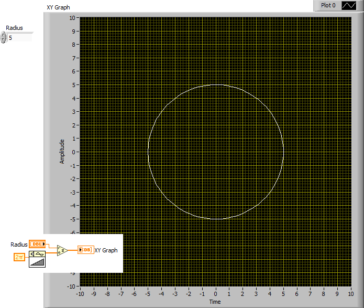Click the Time axis label
Screen dimensions: 364x308
click(215, 302)
